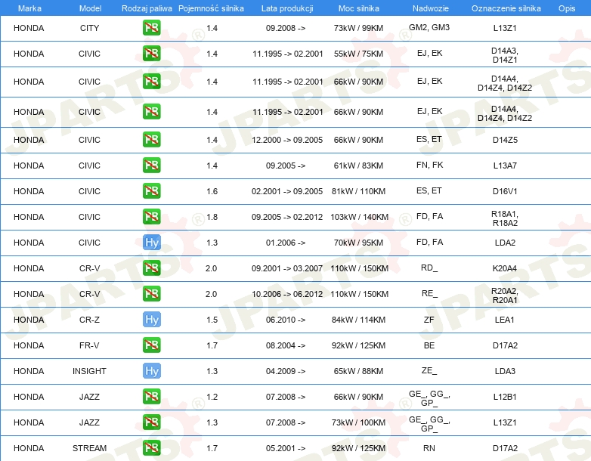Select body code GM2, GM3
The width and height of the screenshot is (591, 461).
pyautogui.click(x=429, y=27)
